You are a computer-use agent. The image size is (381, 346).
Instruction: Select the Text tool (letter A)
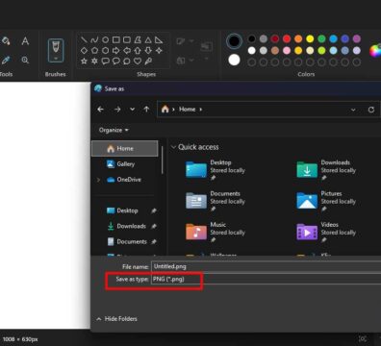25,41
